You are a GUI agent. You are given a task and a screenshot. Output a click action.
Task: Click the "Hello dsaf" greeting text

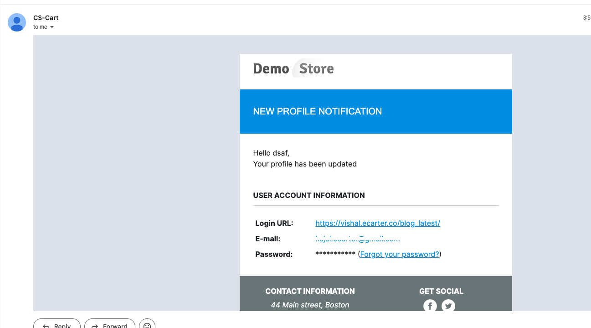point(271,153)
